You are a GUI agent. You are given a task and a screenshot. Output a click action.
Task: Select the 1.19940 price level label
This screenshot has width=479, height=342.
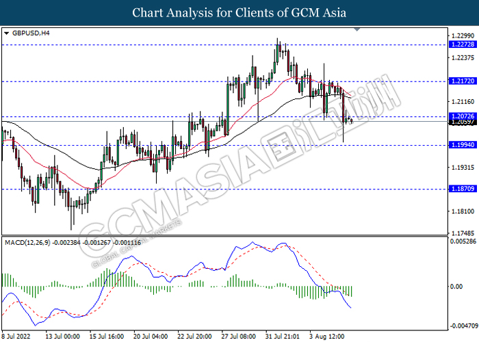463,145
